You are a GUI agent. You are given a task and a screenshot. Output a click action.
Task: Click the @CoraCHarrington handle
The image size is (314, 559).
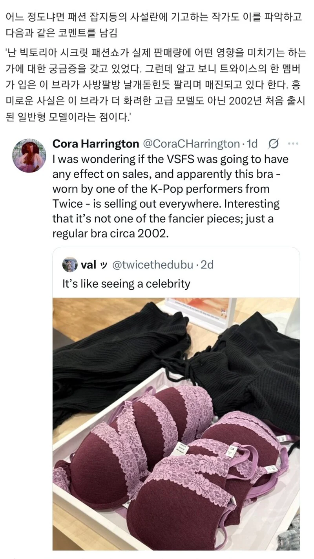[191, 144]
